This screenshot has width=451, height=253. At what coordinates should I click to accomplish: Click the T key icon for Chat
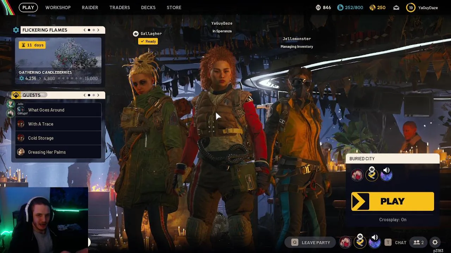388,242
